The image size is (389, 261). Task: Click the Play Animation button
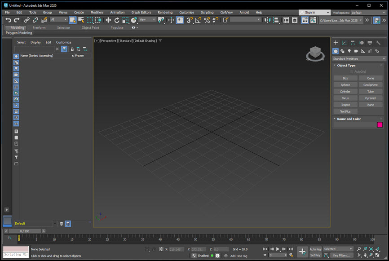(278, 249)
